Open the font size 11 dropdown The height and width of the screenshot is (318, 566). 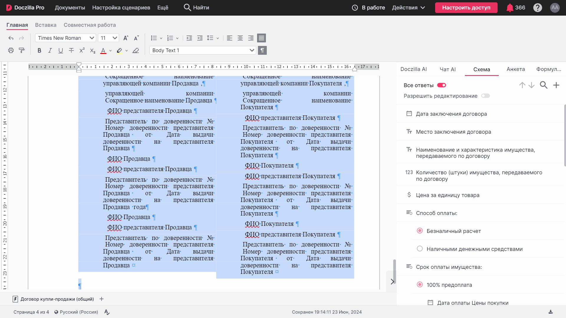coord(108,38)
